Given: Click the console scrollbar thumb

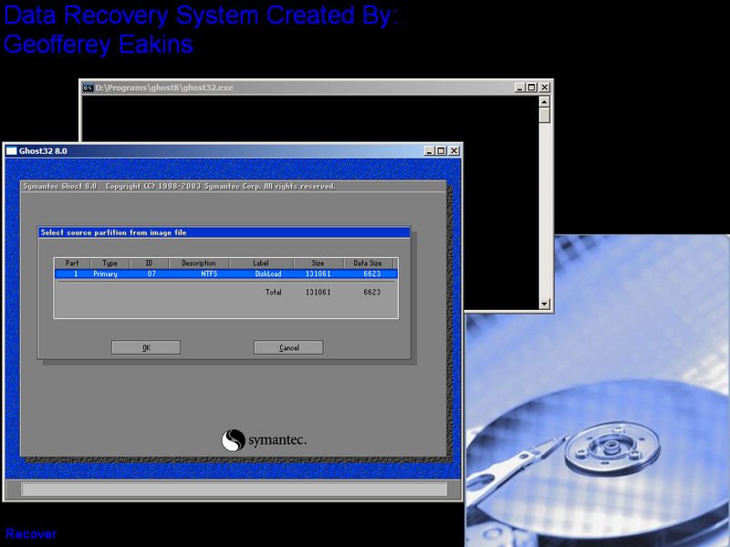Looking at the screenshot, I should coord(545,116).
